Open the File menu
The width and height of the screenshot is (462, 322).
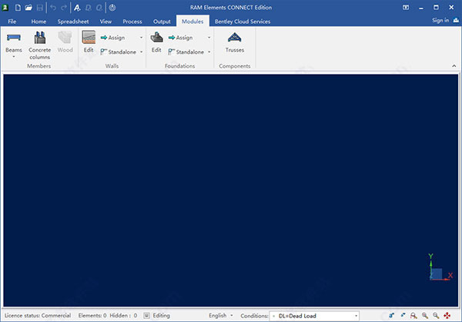tap(12, 22)
